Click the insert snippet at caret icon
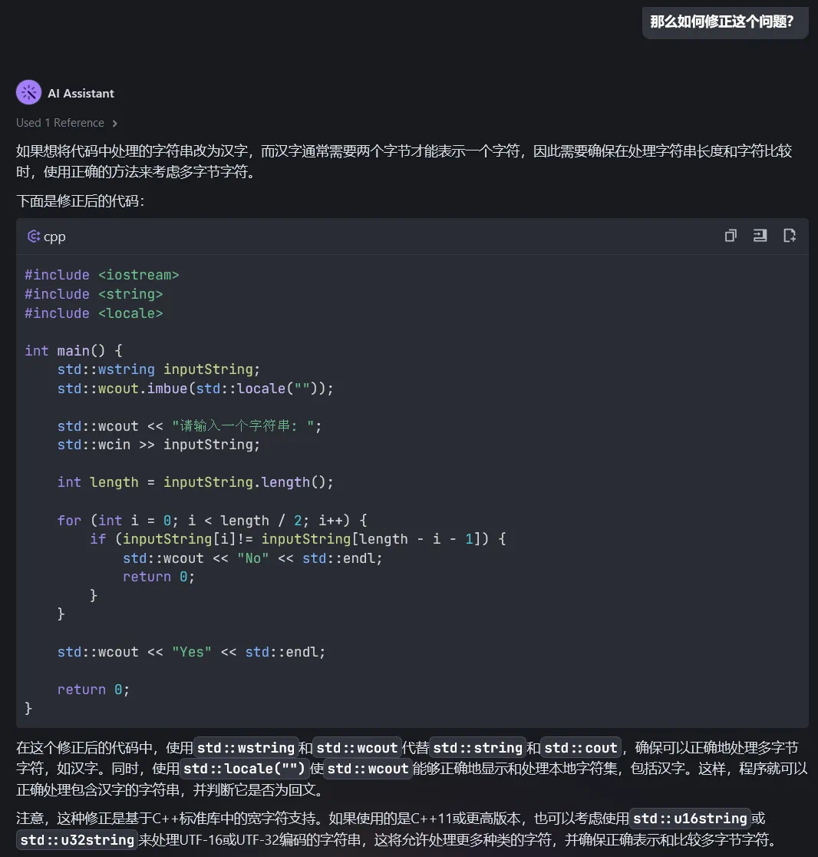Screen dimensions: 818x857 pos(760,236)
